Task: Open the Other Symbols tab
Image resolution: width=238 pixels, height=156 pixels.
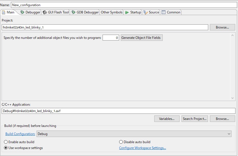Action: click(112, 12)
